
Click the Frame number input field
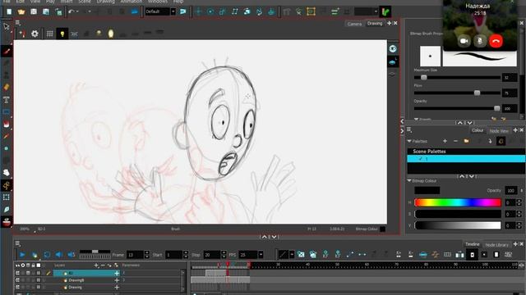pyautogui.click(x=135, y=255)
